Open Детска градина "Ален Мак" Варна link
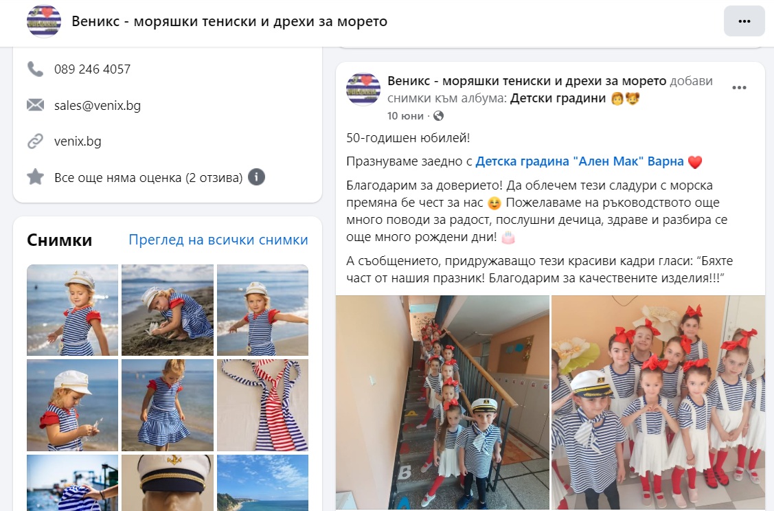This screenshot has height=511, width=774. coord(580,161)
